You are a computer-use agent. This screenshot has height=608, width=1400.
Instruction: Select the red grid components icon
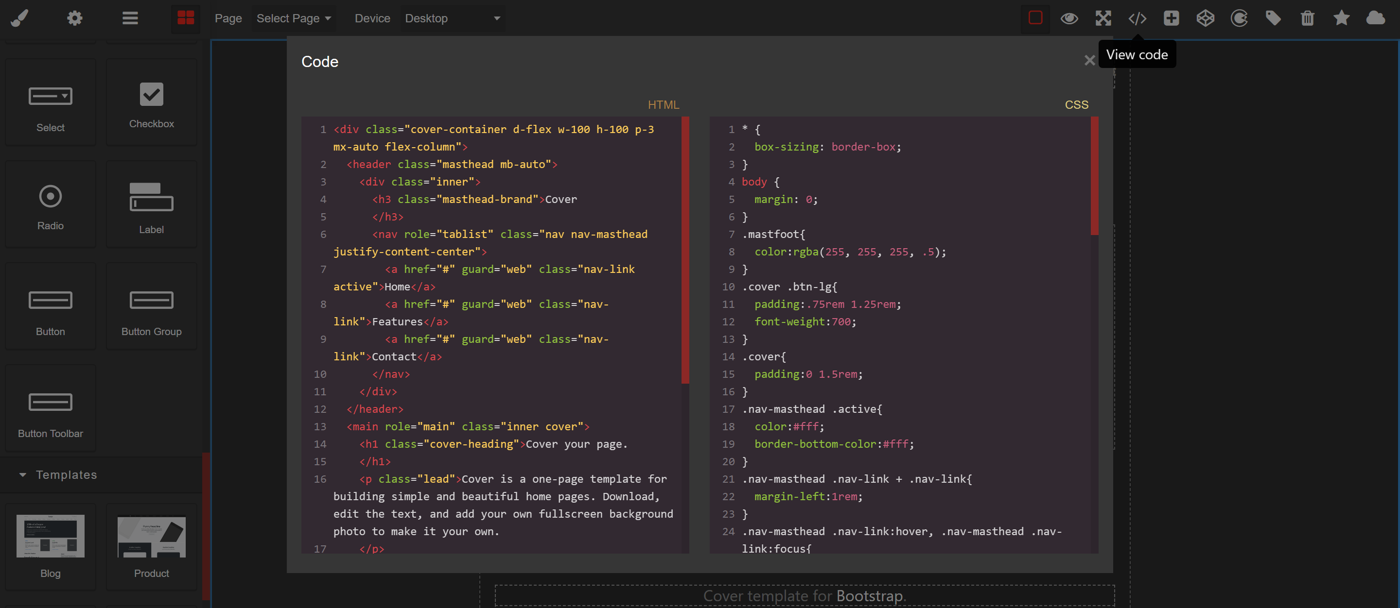185,18
